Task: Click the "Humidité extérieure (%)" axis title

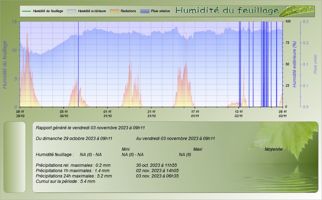Action: (x=294, y=64)
